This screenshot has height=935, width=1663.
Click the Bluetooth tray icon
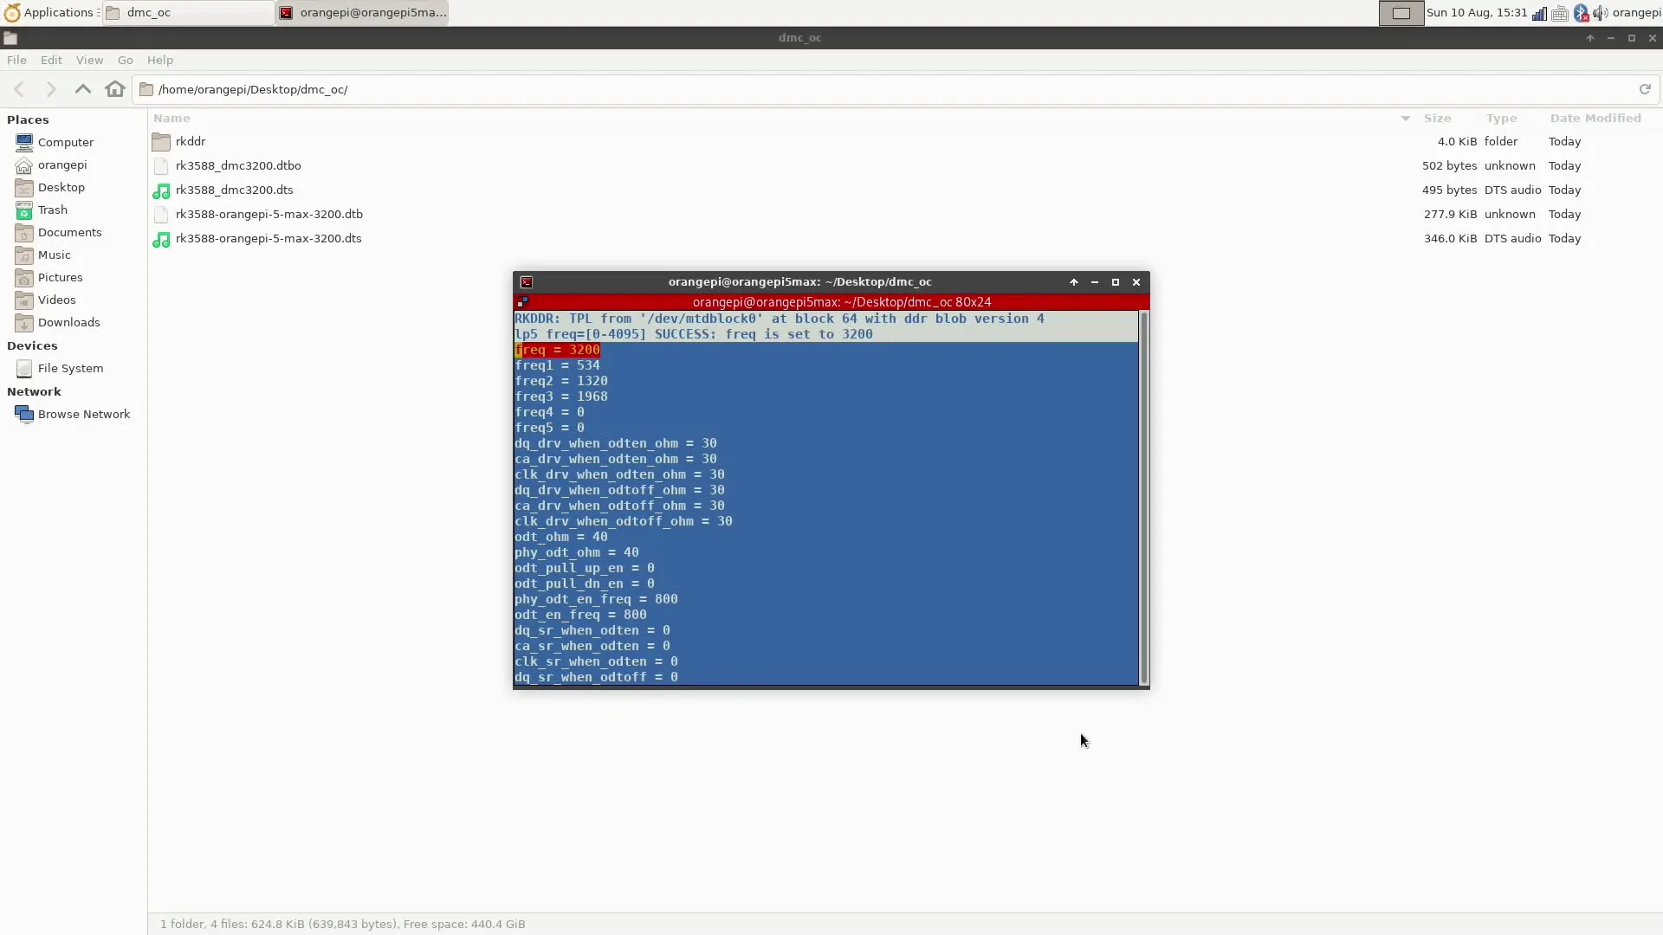(1581, 13)
